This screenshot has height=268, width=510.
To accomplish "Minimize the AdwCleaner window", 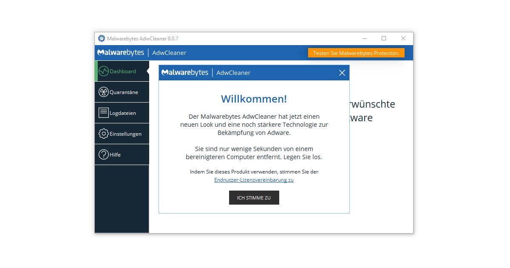I will (364, 38).
